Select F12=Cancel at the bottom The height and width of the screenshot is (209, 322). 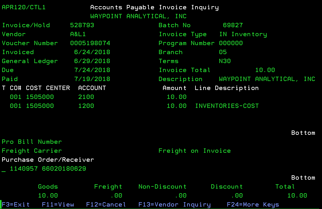[106, 204]
